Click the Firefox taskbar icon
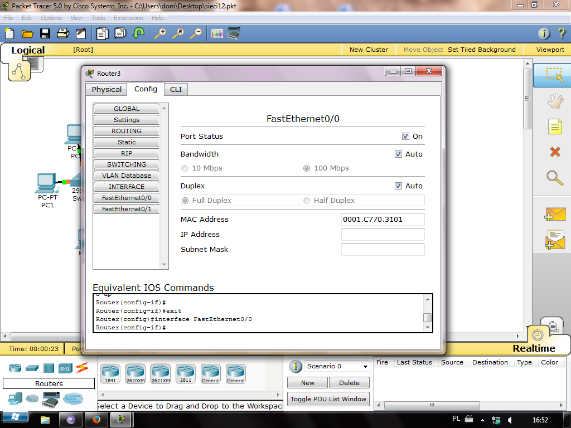Screen dimensions: 571x428 click(x=96, y=420)
